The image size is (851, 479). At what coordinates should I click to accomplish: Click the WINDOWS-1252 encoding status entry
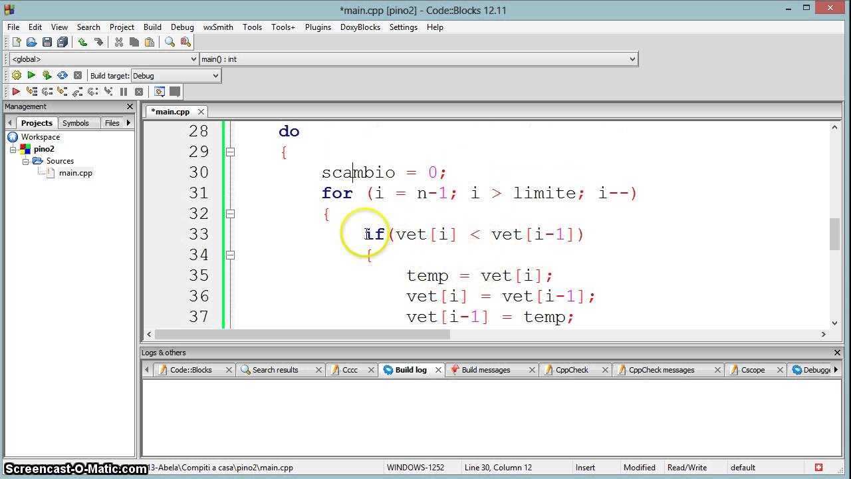pos(416,468)
